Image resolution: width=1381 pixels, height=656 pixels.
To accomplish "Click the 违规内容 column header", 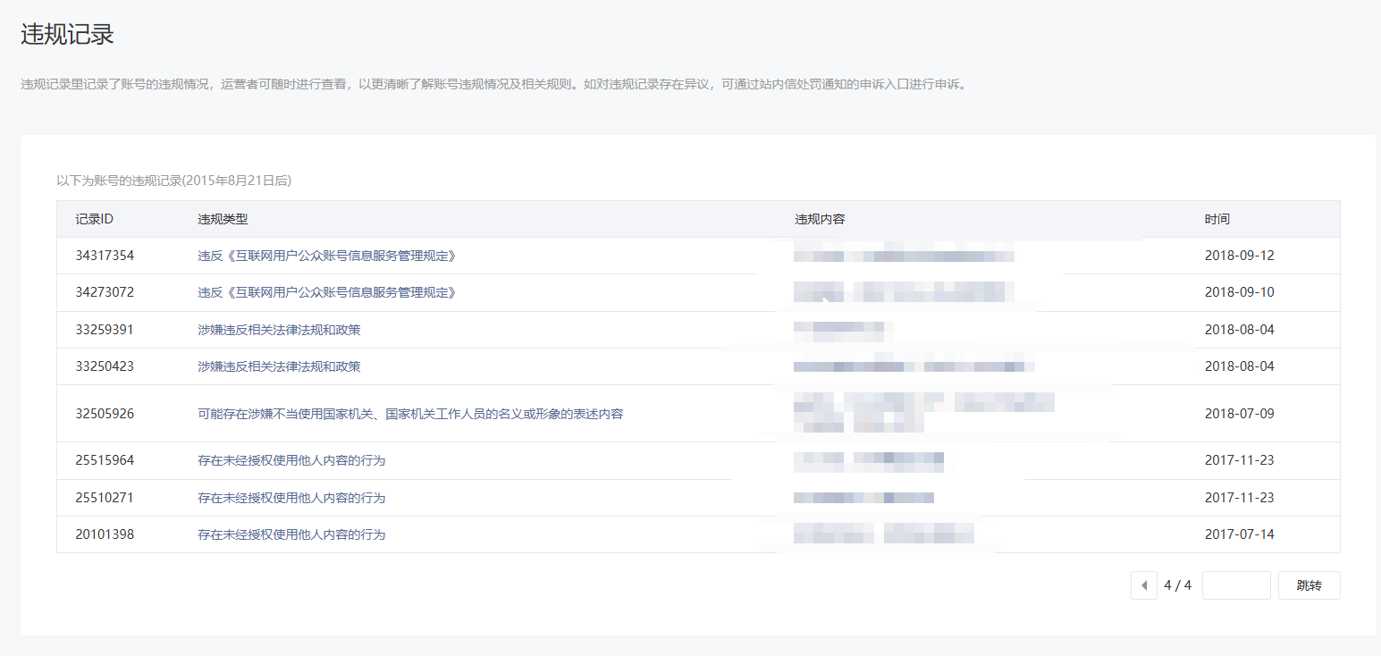I will (x=820, y=219).
